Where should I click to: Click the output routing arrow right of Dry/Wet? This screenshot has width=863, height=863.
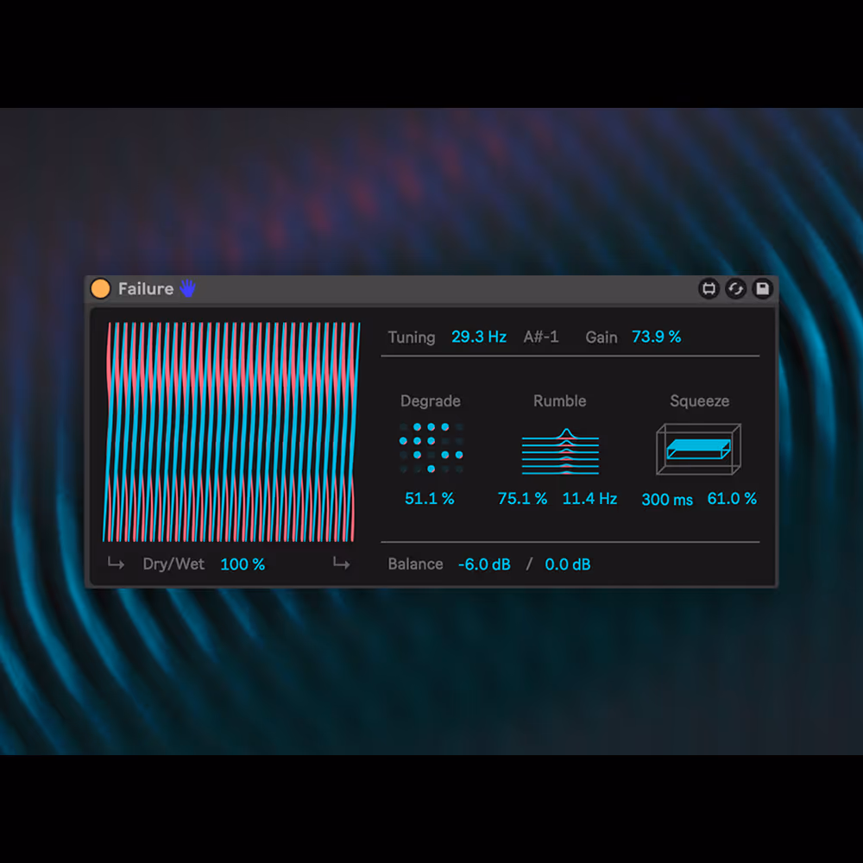pyautogui.click(x=342, y=564)
